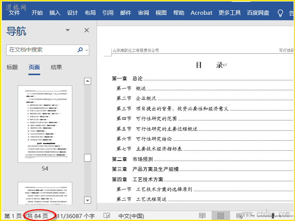Image resolution: width=295 pixels, height=221 pixels.
Task: Click the proofing check icon in status bar
Action: click(x=107, y=216)
